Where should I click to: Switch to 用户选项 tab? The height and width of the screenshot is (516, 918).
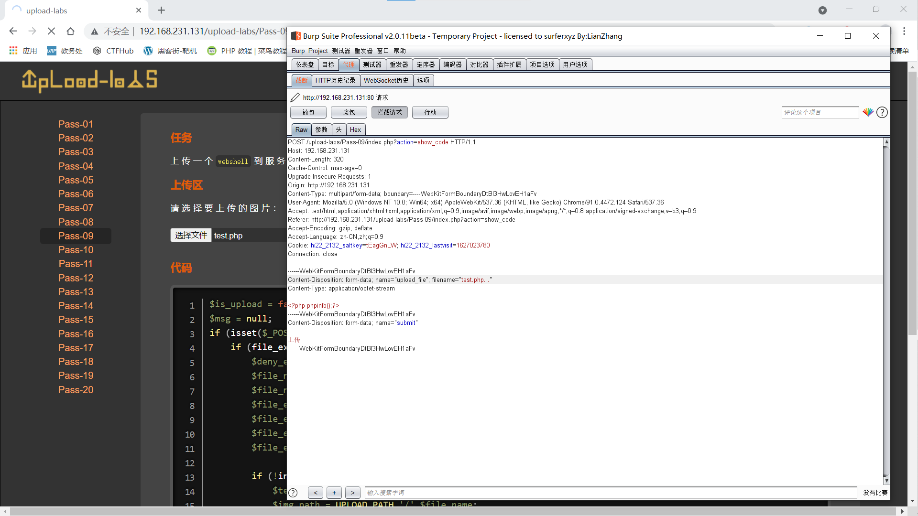575,64
